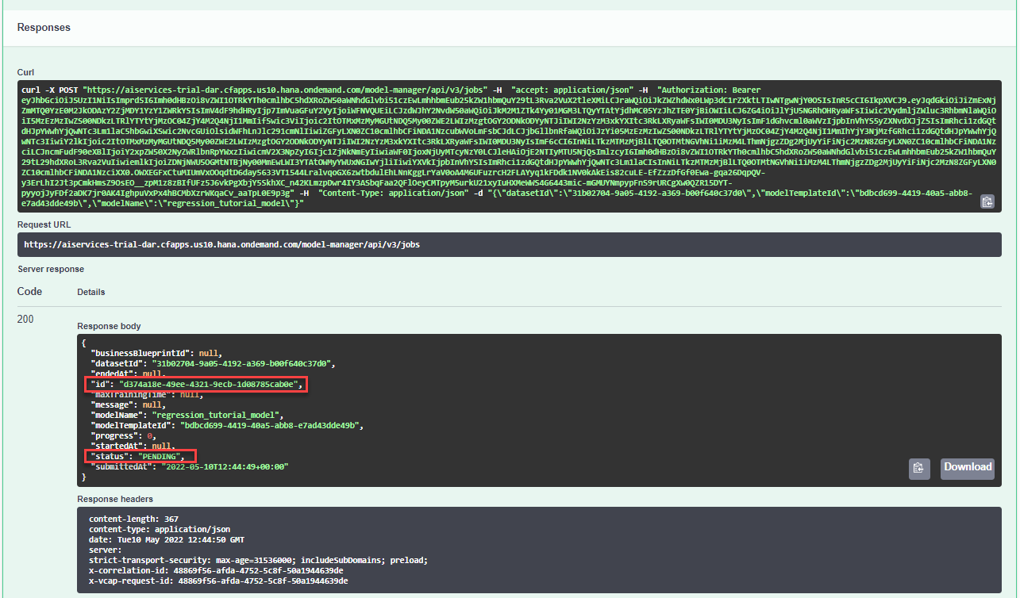Click the message null line
The image size is (1020, 598).
pos(130,404)
